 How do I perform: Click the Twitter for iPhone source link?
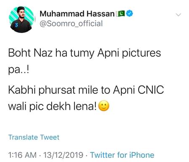(x=122, y=155)
